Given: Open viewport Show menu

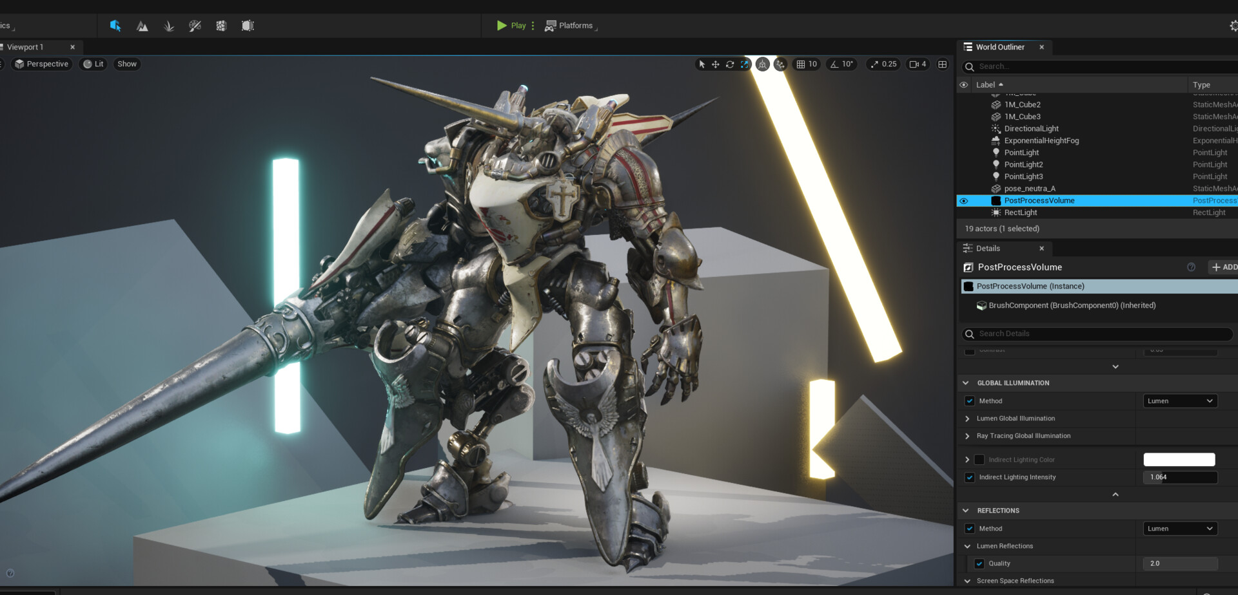Looking at the screenshot, I should coord(127,64).
